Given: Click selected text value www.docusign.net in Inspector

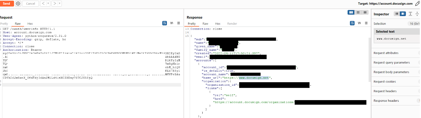Looking at the screenshot, I should point(391,39).
